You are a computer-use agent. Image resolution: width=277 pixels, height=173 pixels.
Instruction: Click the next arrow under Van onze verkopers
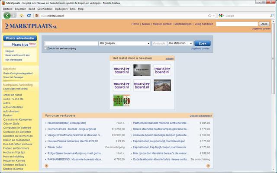(208, 166)
